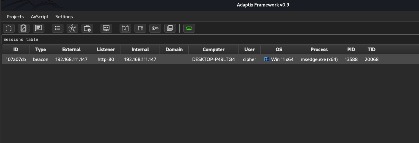Click the headphones Listeners icon
Image resolution: width=419 pixels, height=143 pixels.
click(9, 28)
